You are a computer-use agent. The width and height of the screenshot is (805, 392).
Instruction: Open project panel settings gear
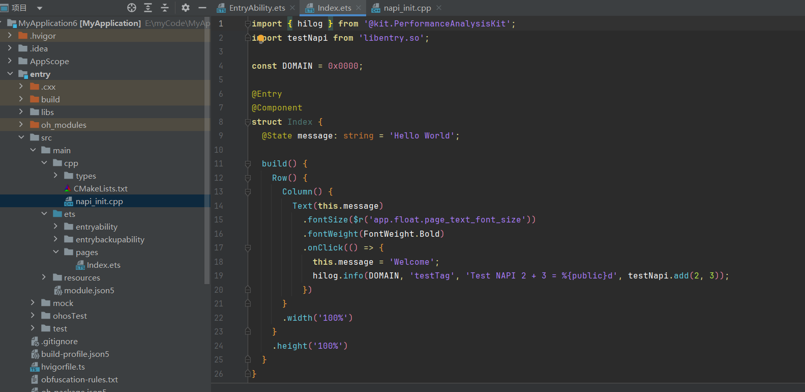[x=186, y=8]
